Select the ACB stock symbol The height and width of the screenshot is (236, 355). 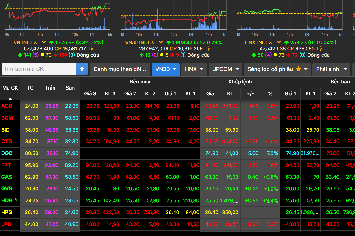click(x=7, y=106)
